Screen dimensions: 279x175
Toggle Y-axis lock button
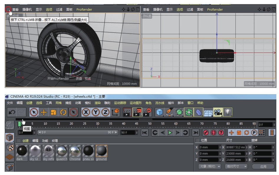pyautogui.click(x=96, y=112)
